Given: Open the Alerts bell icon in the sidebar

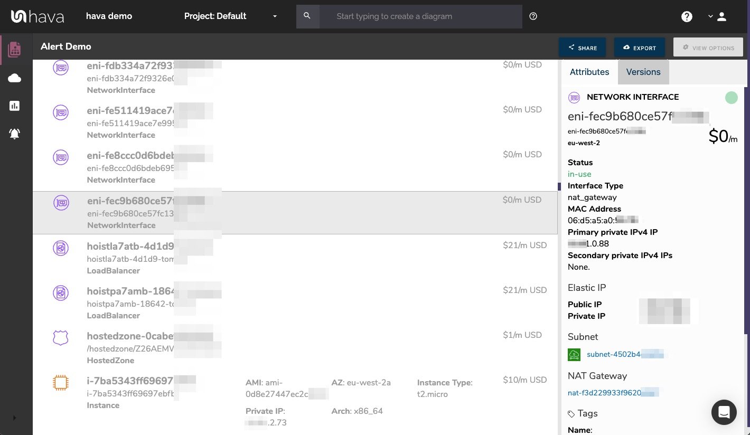Looking at the screenshot, I should 15,134.
